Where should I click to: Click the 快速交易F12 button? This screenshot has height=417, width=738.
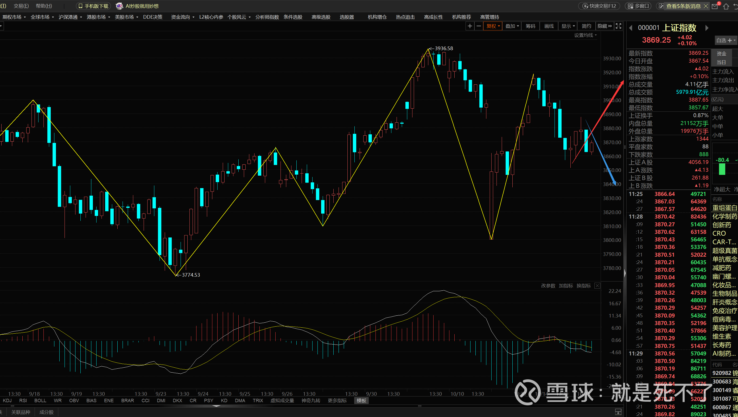click(599, 6)
